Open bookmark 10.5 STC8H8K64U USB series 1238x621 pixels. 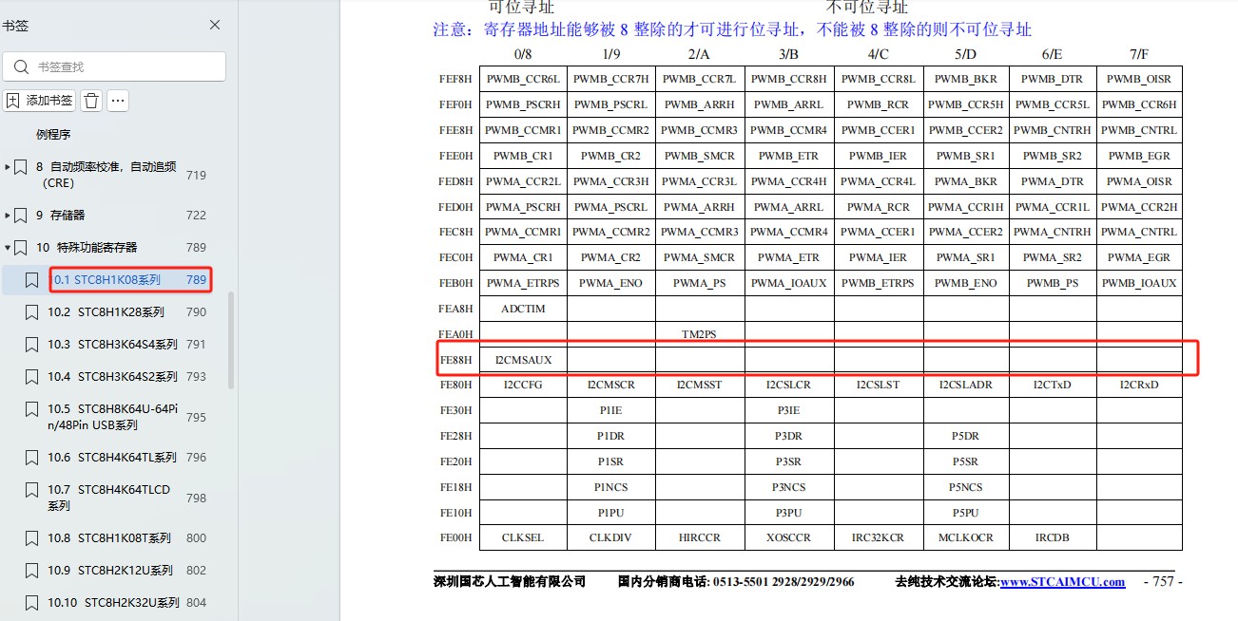point(113,417)
